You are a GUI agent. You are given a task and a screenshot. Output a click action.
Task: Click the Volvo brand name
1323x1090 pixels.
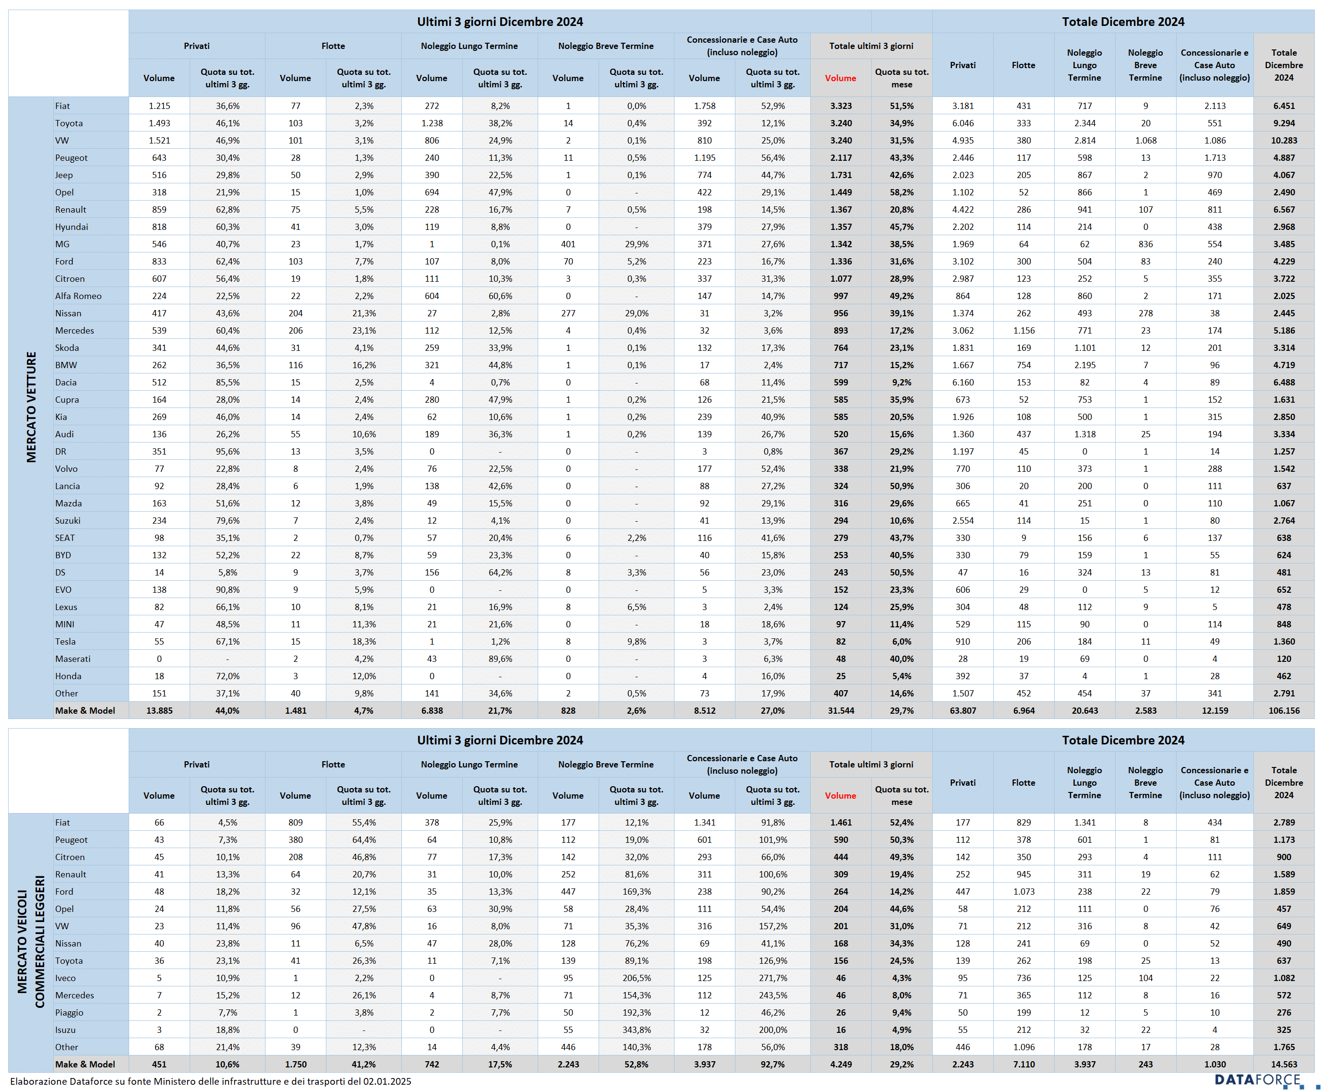click(x=67, y=468)
